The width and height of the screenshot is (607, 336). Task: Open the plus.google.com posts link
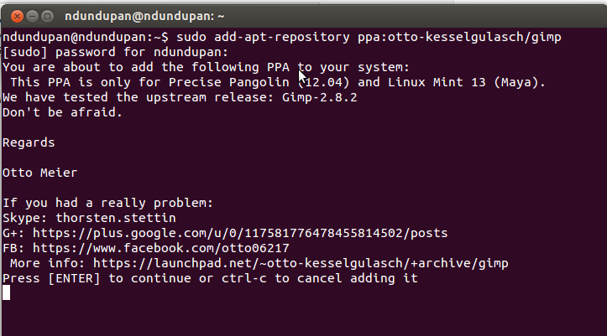tap(240, 233)
